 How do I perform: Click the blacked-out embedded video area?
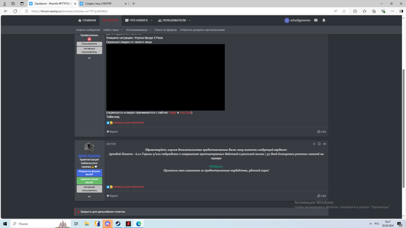pyautogui.click(x=165, y=77)
